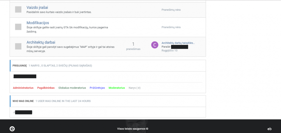Select the green Moderatorius group link
This screenshot has width=281, height=133.
(117, 88)
